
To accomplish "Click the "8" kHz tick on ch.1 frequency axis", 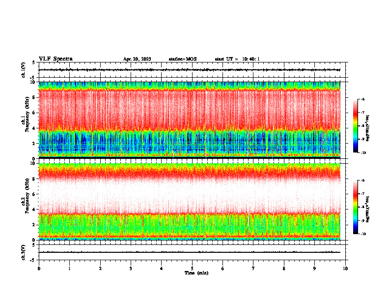I will tap(34, 97).
